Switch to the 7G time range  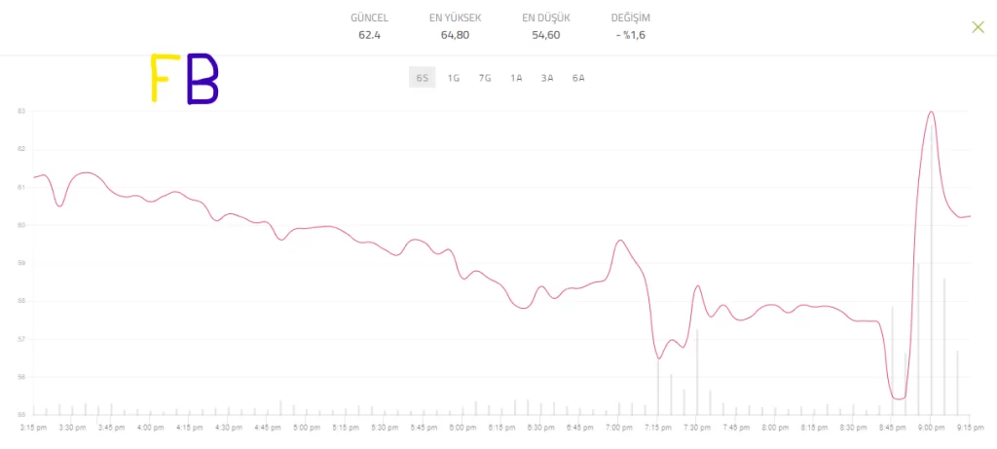485,78
